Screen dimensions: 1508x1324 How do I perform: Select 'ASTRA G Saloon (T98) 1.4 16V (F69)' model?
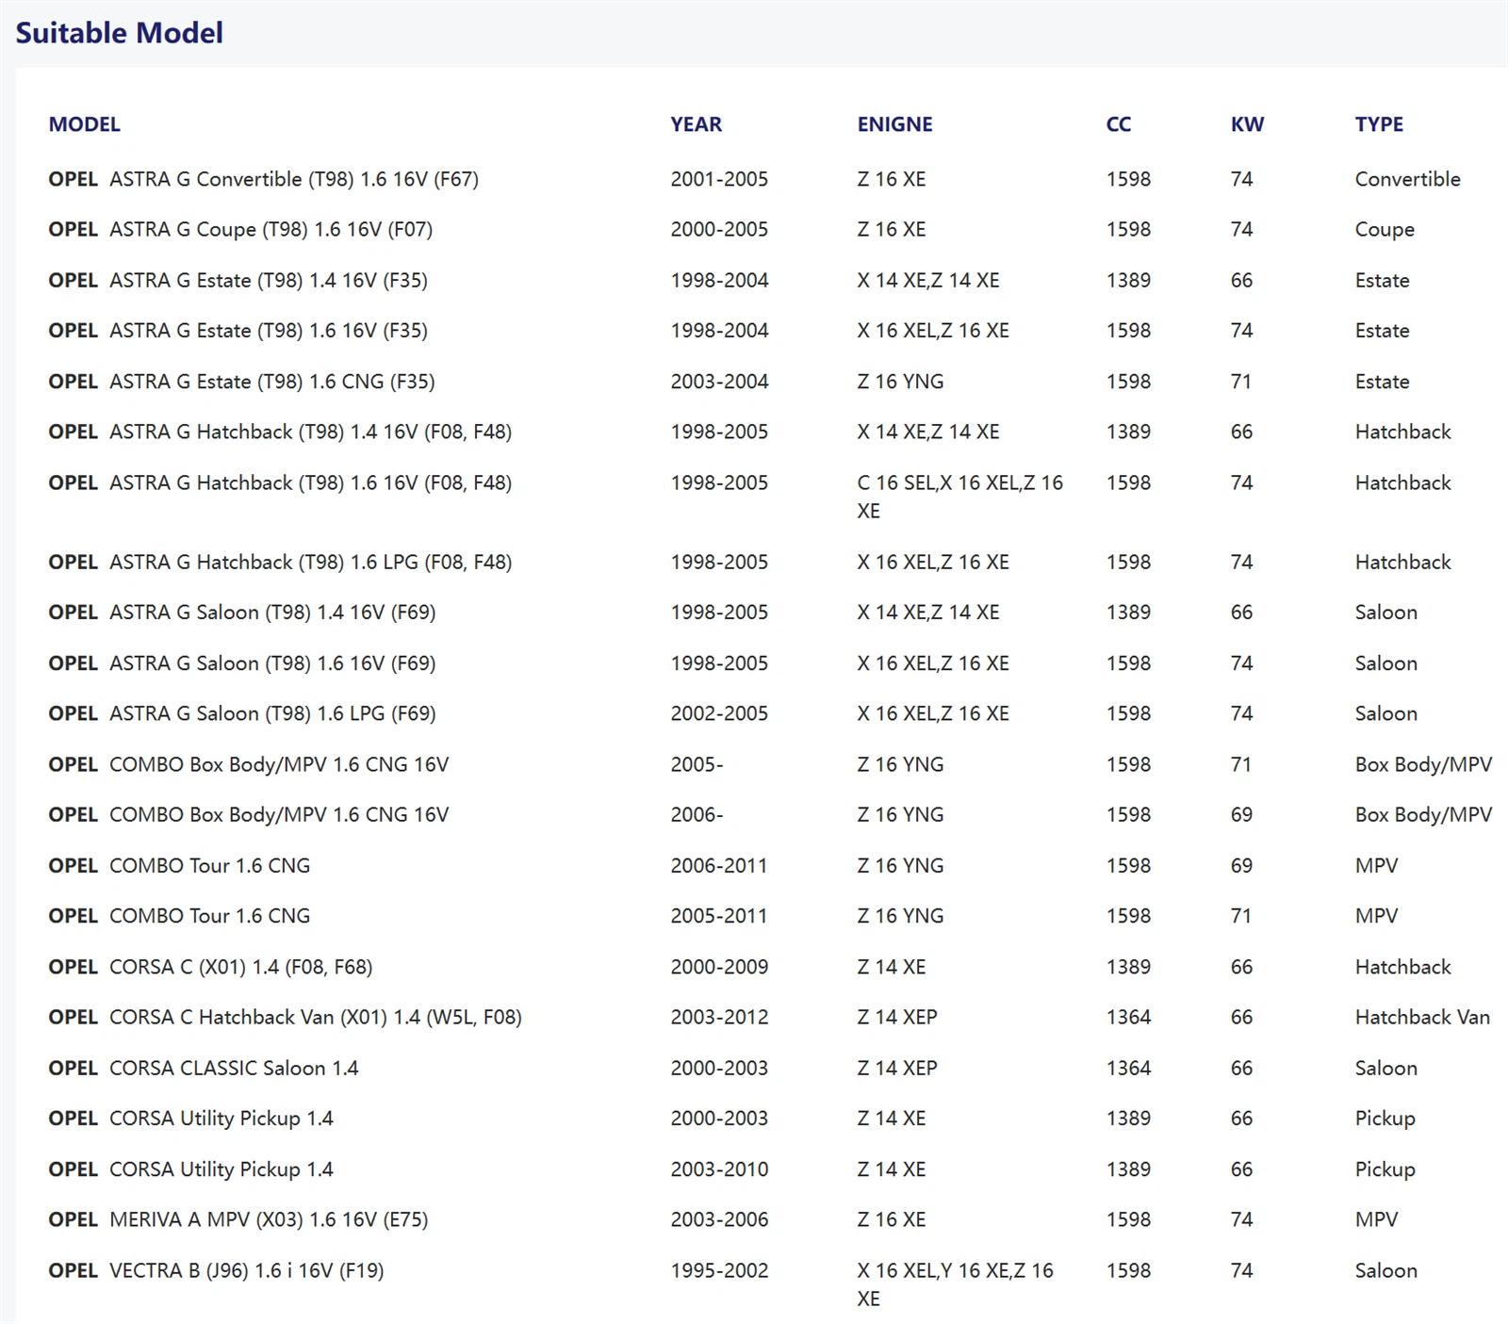tap(272, 613)
